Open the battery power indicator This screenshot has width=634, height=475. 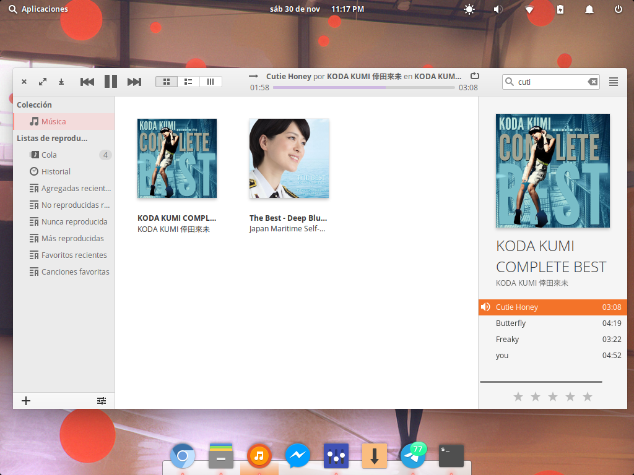560,9
